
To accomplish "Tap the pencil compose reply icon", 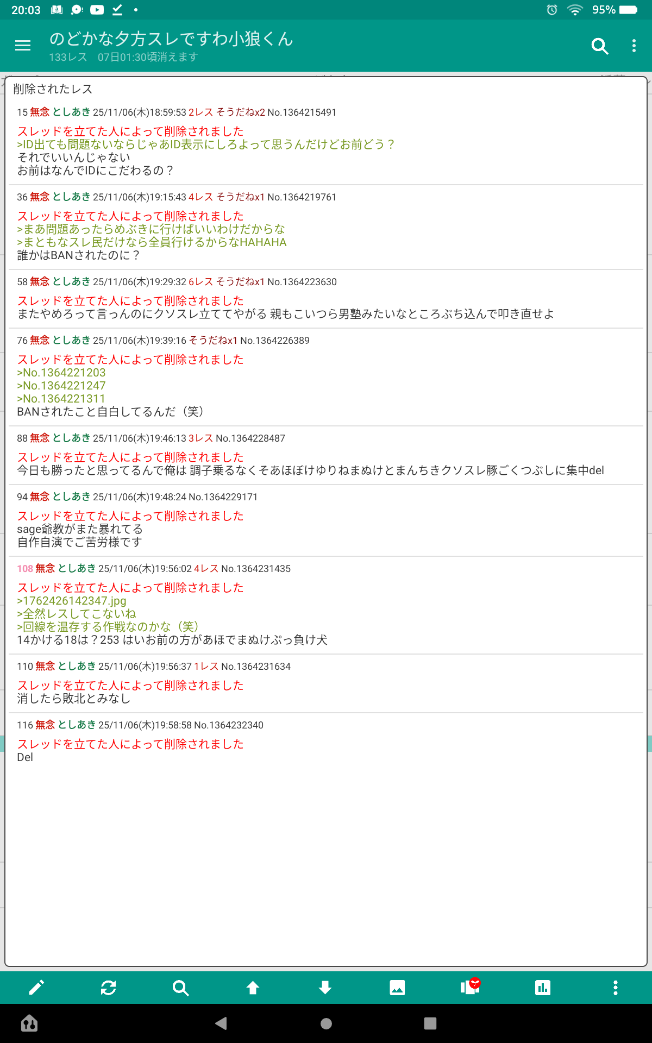I will coord(36,988).
